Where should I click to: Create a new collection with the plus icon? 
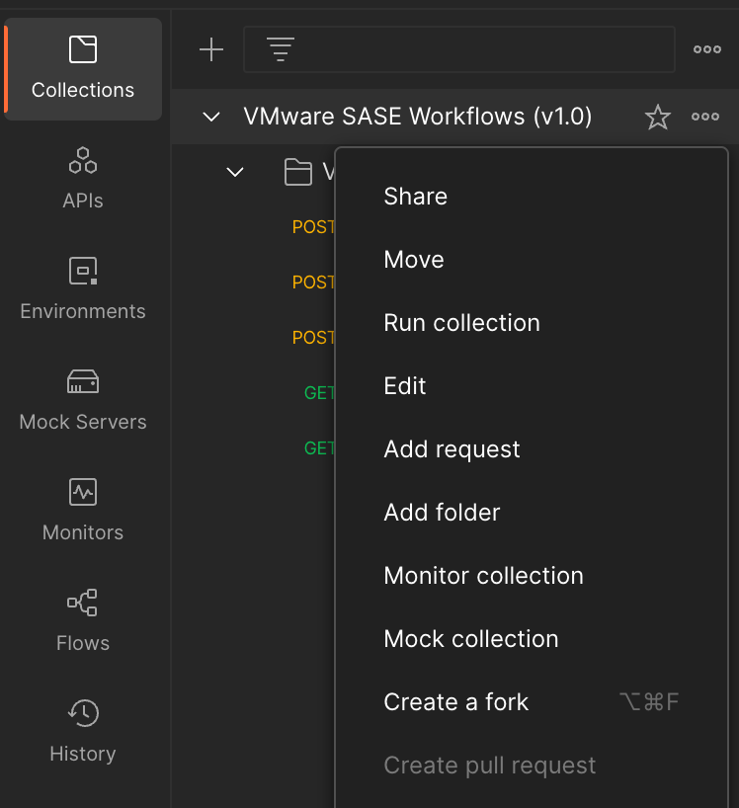tap(211, 49)
